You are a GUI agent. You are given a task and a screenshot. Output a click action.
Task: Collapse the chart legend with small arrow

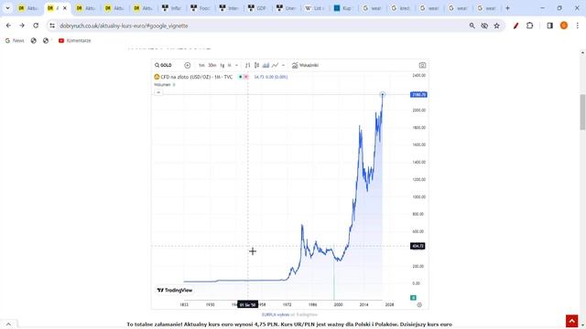158,92
